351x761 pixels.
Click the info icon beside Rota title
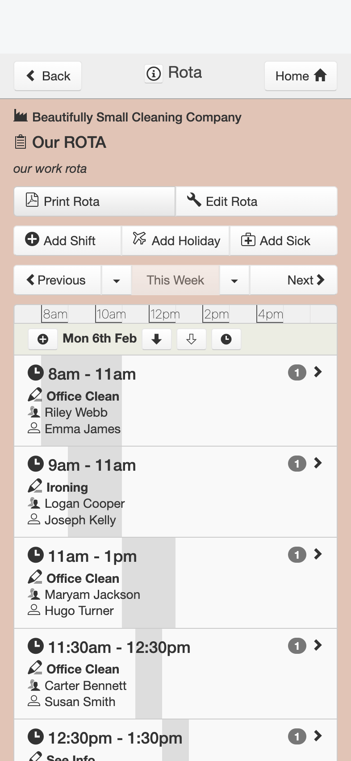[x=154, y=73]
